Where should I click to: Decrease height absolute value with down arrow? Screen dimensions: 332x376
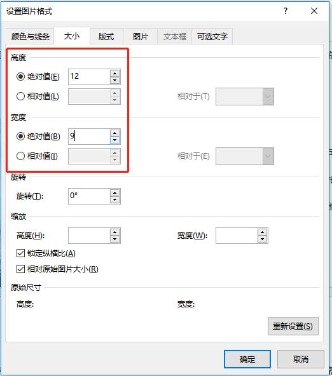click(114, 80)
